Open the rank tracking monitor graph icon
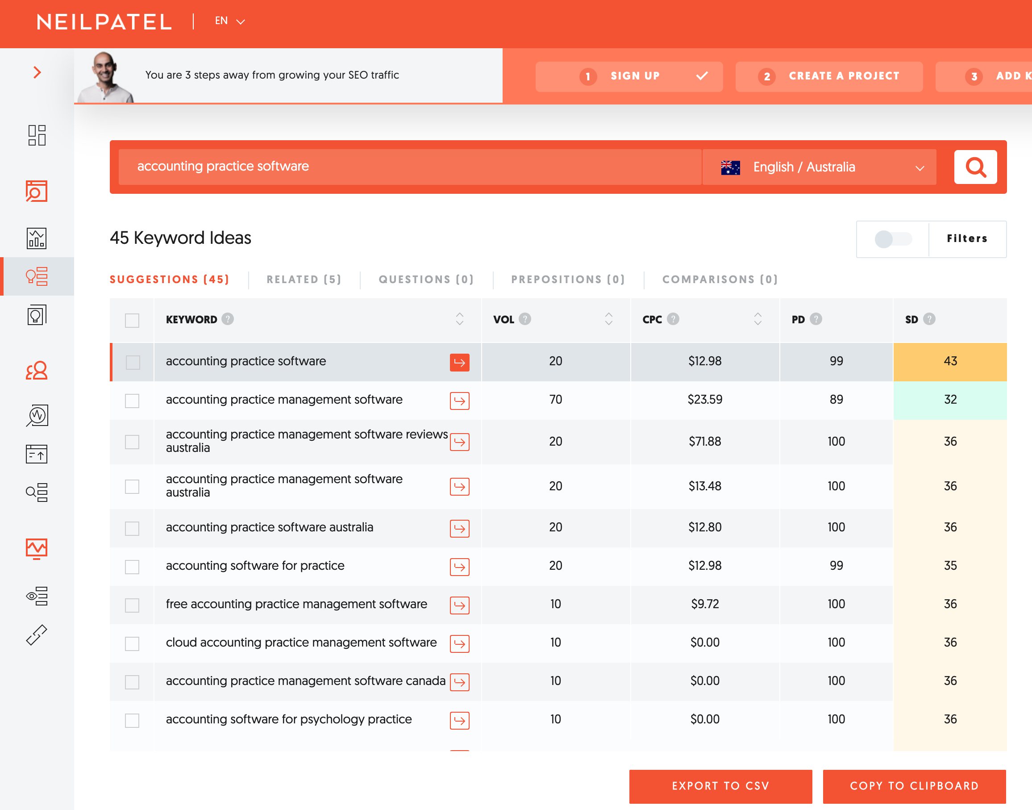The height and width of the screenshot is (810, 1032). [37, 549]
